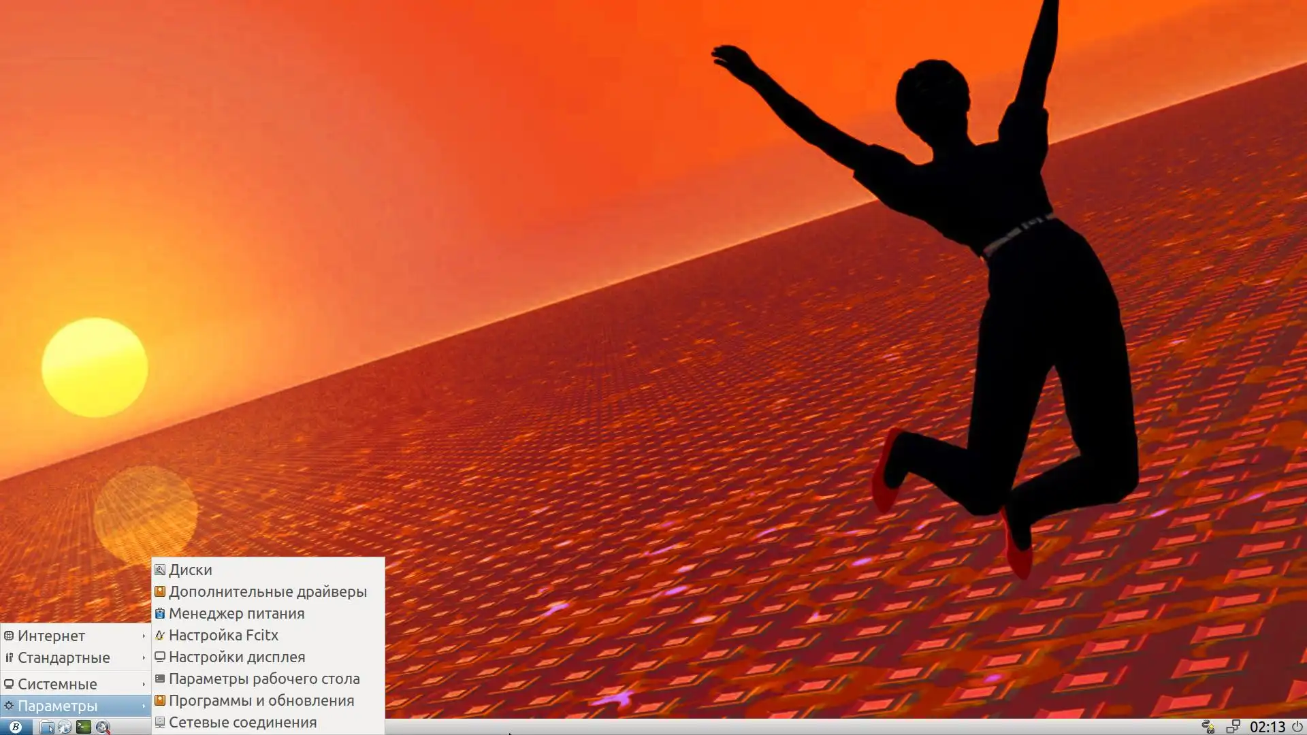Launch the web browser from panel
Viewport: 1307px width, 735px height.
pyautogui.click(x=65, y=727)
